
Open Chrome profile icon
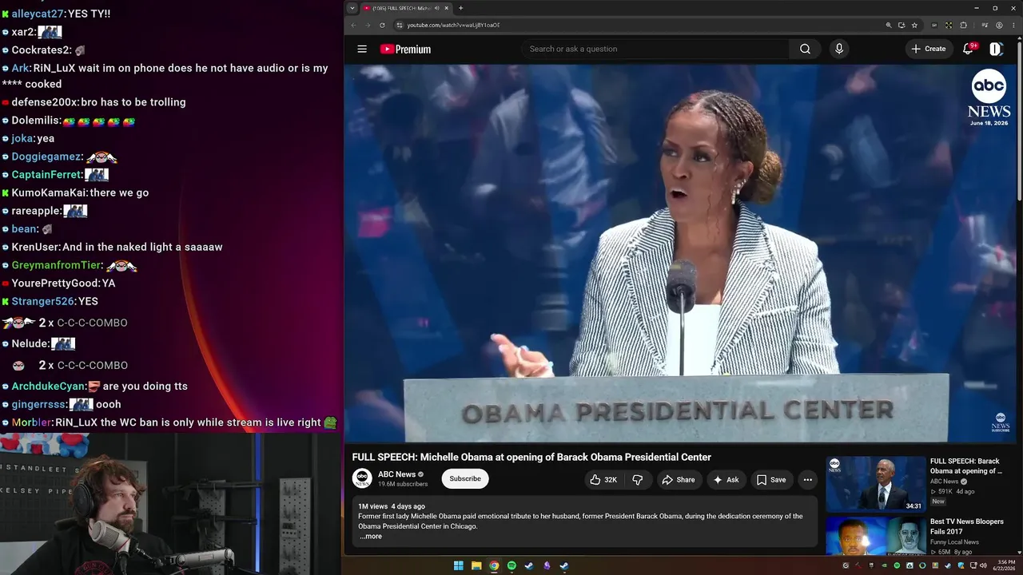tap(999, 25)
